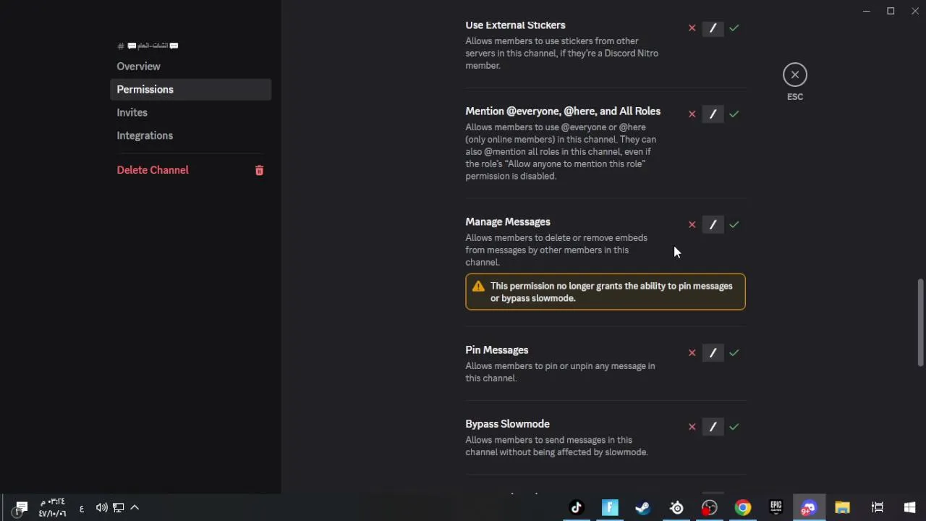Click the 'Pin Messages' permission heading

(x=497, y=350)
